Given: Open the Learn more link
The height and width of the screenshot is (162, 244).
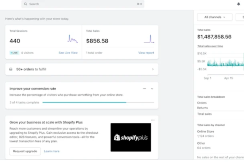Looking at the screenshot, I should coord(52,151).
